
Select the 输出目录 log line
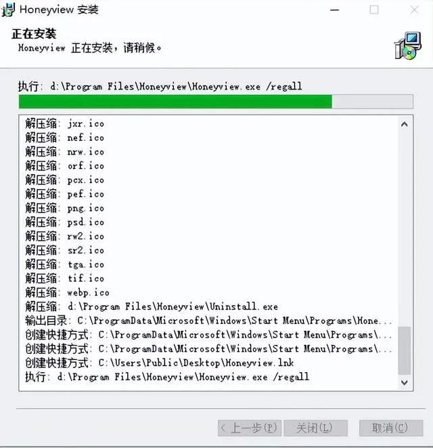(x=208, y=321)
